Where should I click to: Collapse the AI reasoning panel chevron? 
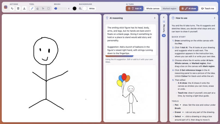pos(155,18)
